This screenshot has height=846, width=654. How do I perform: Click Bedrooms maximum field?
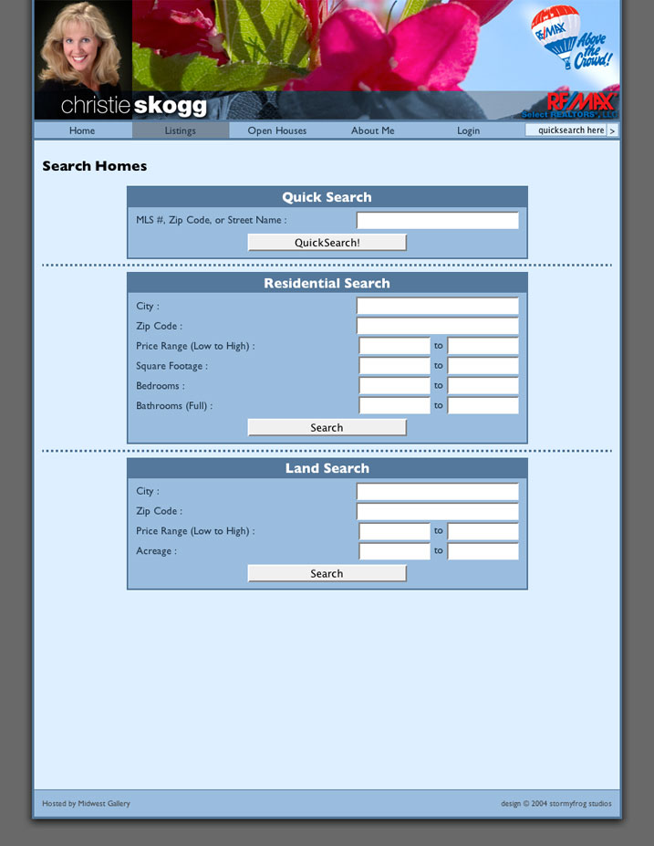tap(483, 386)
